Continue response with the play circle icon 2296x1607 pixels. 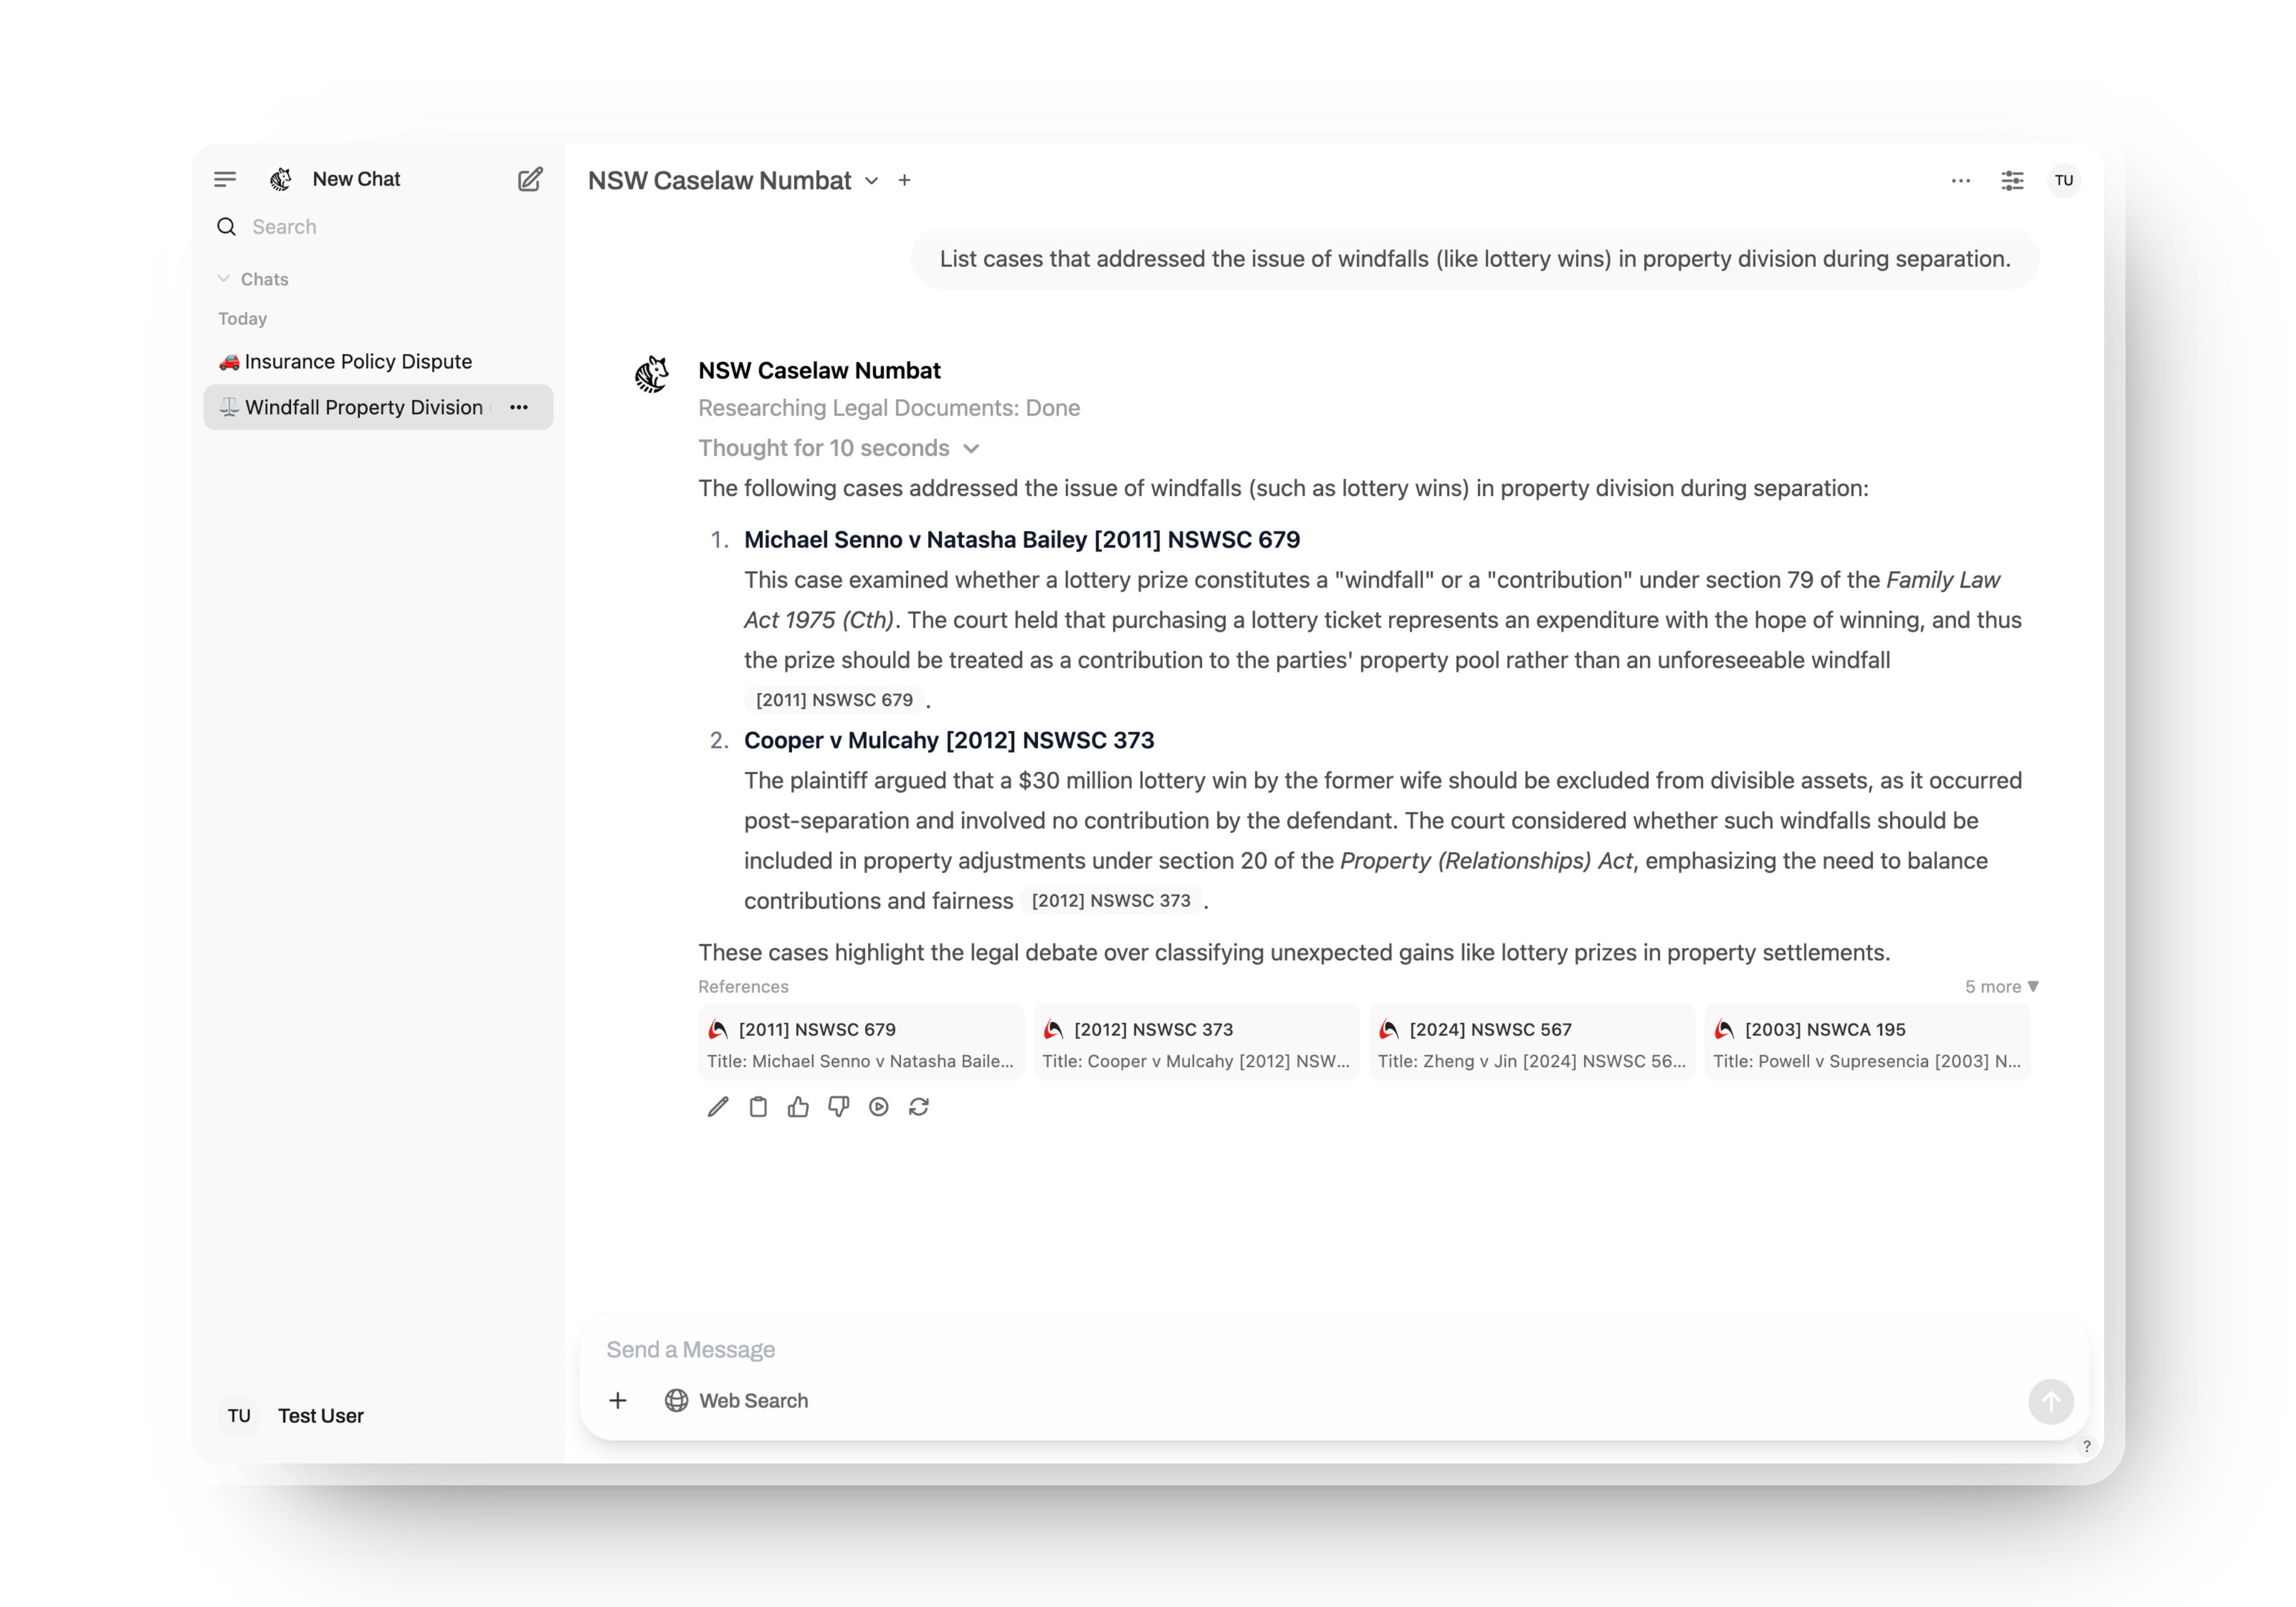click(x=878, y=1106)
